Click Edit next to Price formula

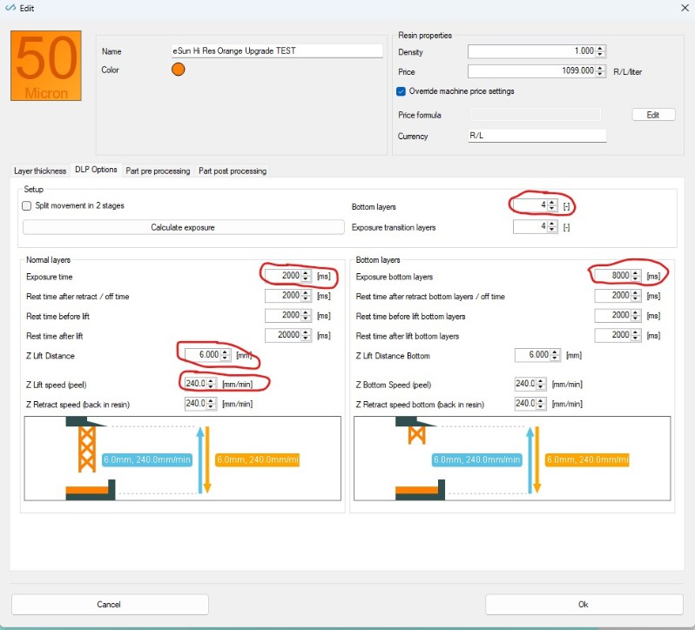pos(653,115)
